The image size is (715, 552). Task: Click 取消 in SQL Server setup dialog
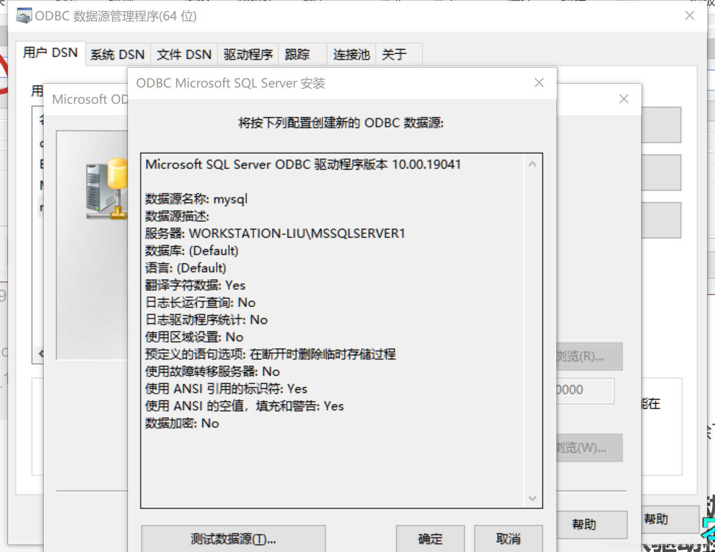click(509, 538)
